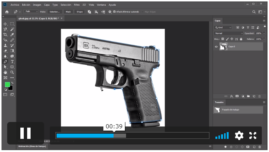Toggle lock all padlock for layer
Screen dimensions: 269x152
[241, 39]
